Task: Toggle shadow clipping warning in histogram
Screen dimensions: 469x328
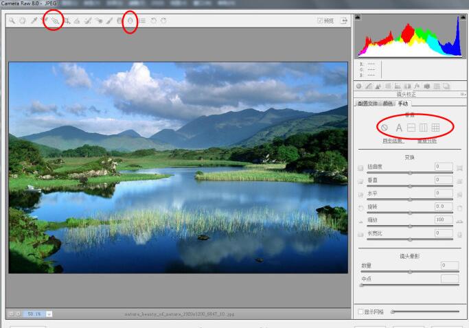Action: click(x=358, y=17)
